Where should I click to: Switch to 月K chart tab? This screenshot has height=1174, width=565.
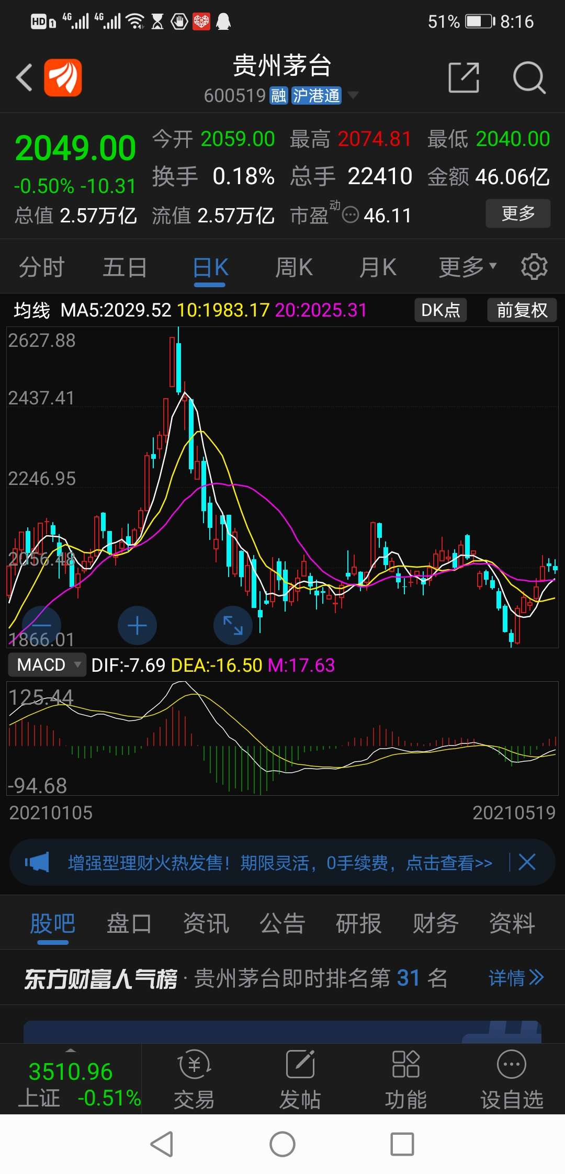pos(377,267)
